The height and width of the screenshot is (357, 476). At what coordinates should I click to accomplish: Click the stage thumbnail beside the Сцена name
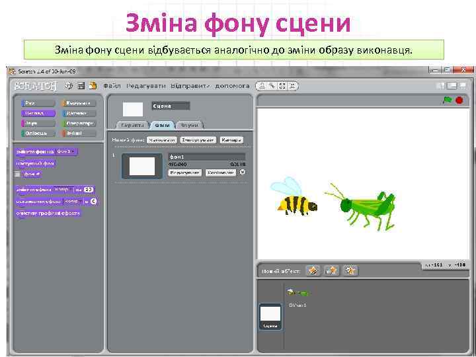(133, 109)
